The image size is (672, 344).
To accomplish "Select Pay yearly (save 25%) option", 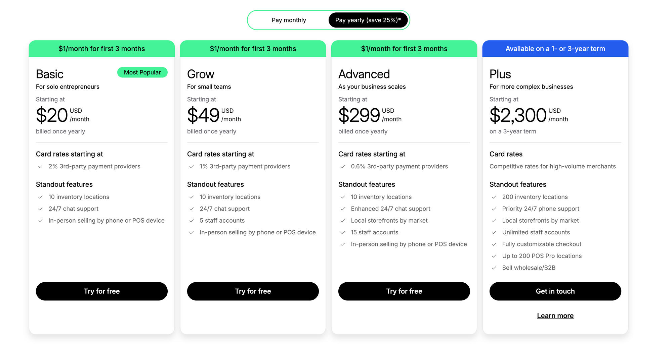I will 368,20.
